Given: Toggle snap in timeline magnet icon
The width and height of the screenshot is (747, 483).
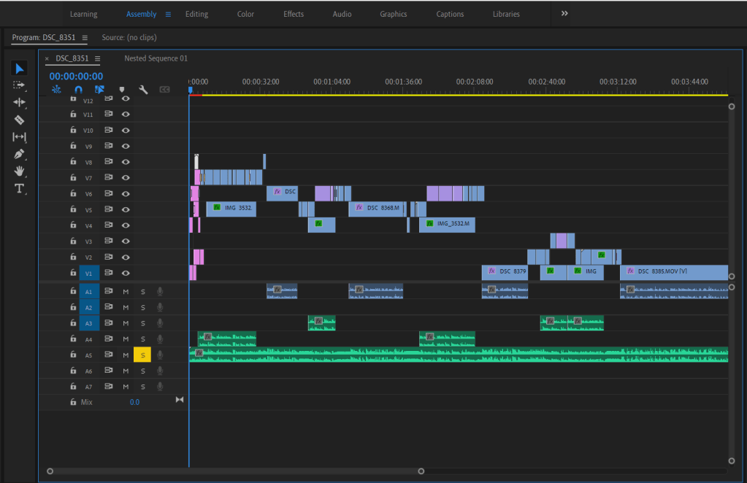Looking at the screenshot, I should (x=78, y=90).
